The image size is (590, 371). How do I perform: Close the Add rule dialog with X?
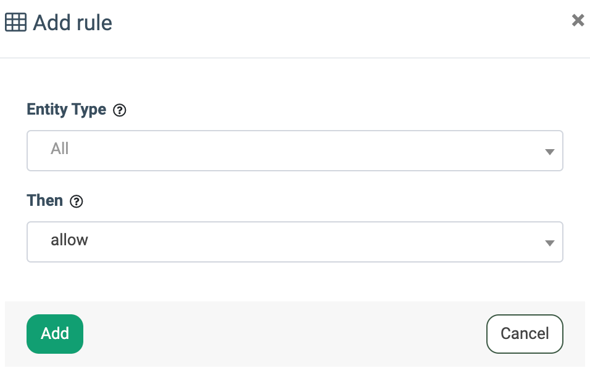(578, 20)
